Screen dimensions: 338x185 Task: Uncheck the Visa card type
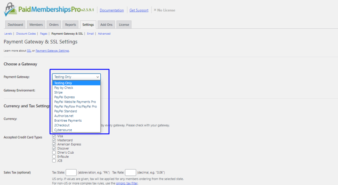click(x=54, y=136)
